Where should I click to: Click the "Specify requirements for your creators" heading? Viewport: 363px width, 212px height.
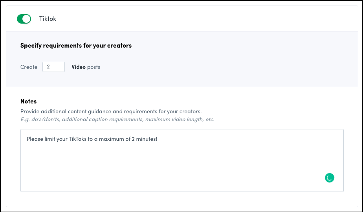click(76, 46)
